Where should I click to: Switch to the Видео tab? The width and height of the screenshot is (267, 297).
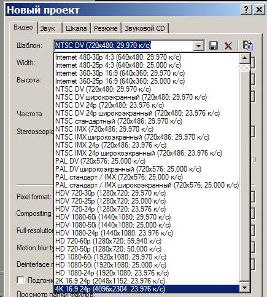coord(23,27)
